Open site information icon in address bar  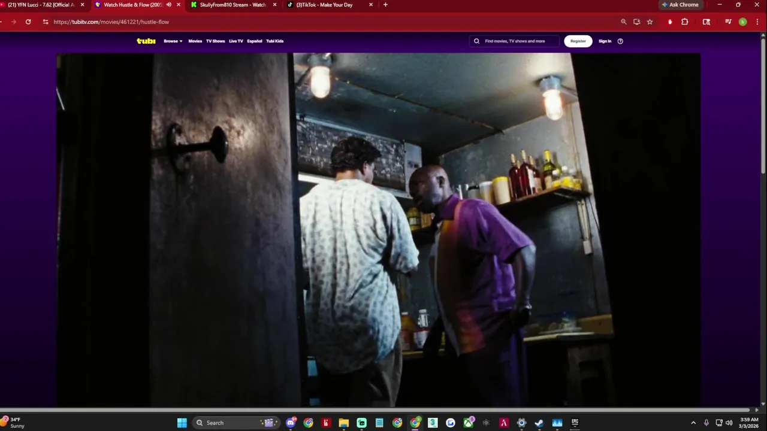click(46, 22)
